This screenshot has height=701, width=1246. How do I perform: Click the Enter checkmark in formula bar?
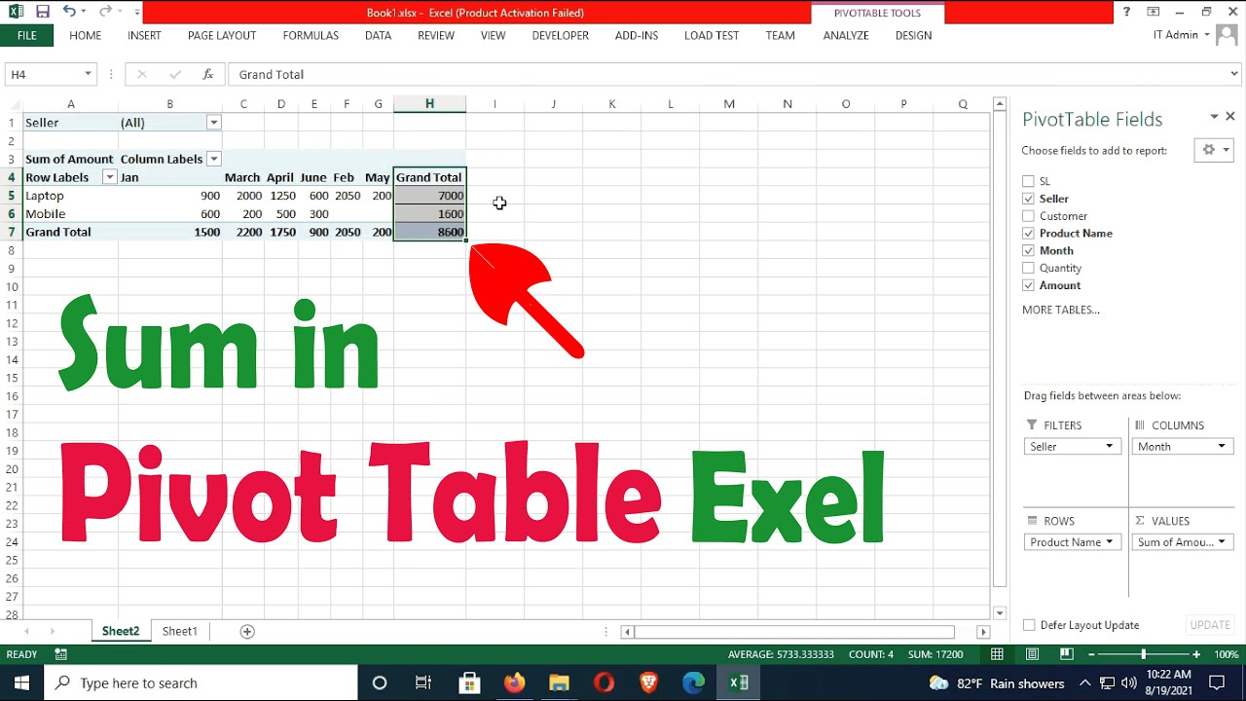point(175,74)
